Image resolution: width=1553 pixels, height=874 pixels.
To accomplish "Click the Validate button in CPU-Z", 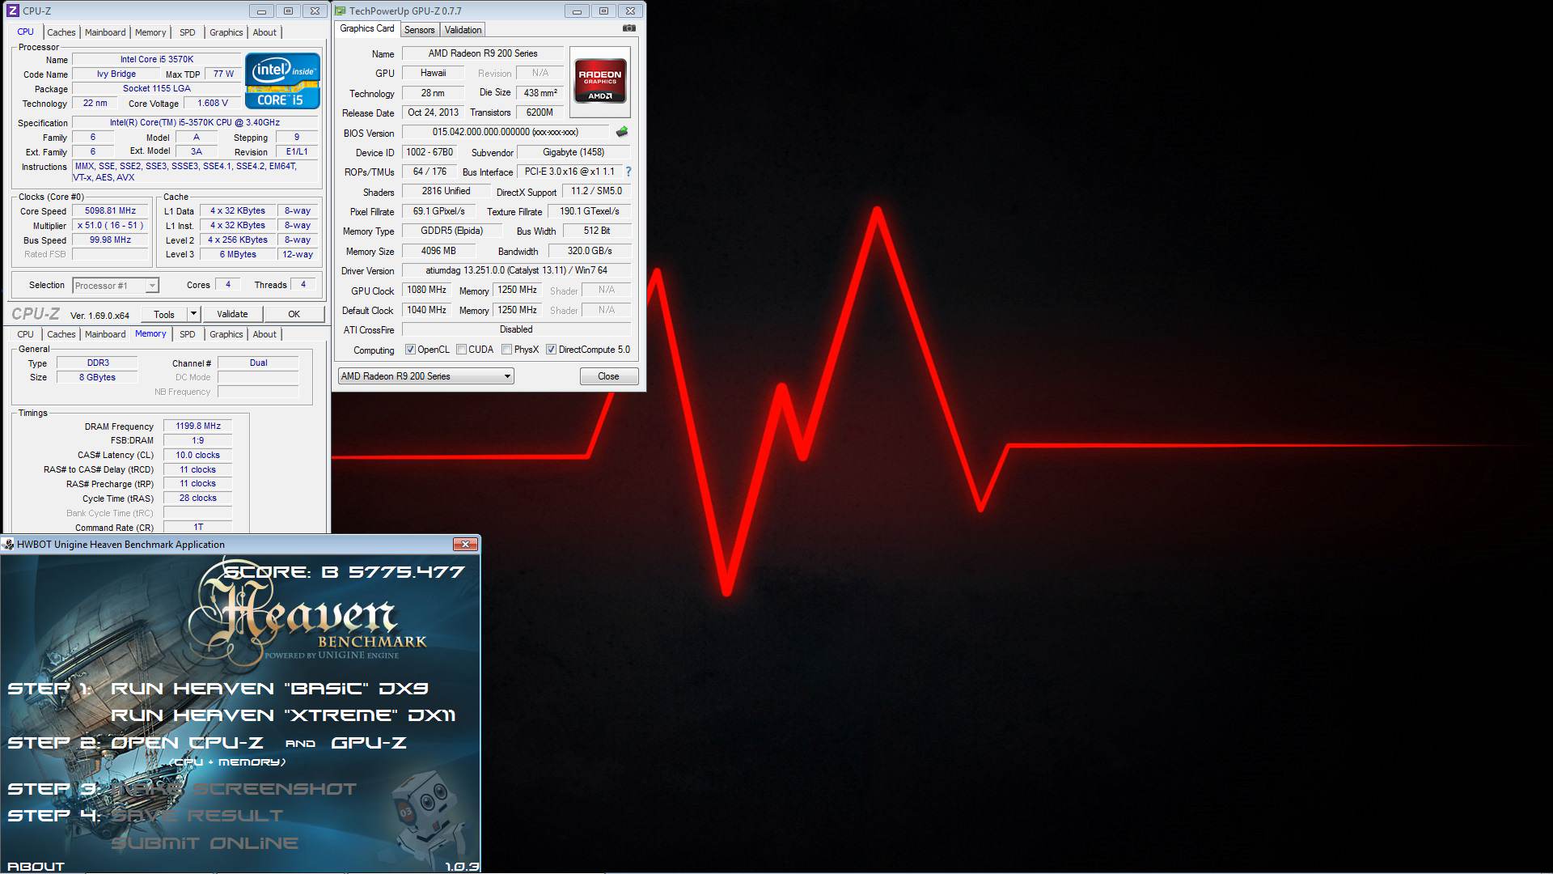I will point(232,314).
